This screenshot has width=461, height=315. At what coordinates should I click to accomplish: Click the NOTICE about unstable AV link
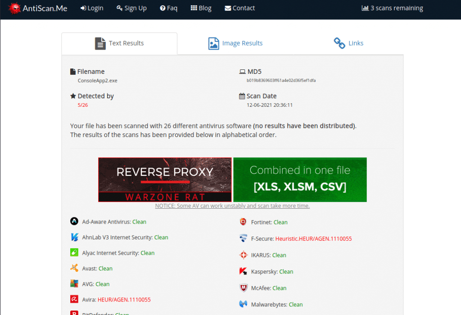(x=232, y=206)
